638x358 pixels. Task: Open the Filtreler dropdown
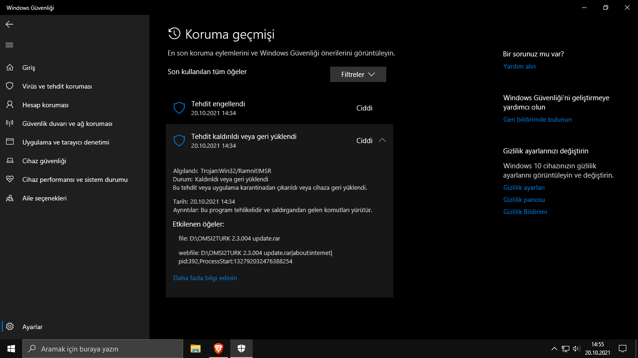[x=358, y=75]
